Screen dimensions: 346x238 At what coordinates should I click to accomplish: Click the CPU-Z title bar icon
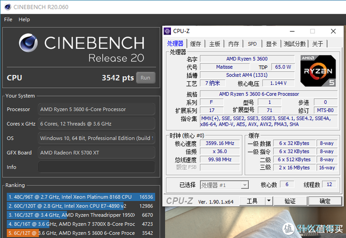[167, 31]
